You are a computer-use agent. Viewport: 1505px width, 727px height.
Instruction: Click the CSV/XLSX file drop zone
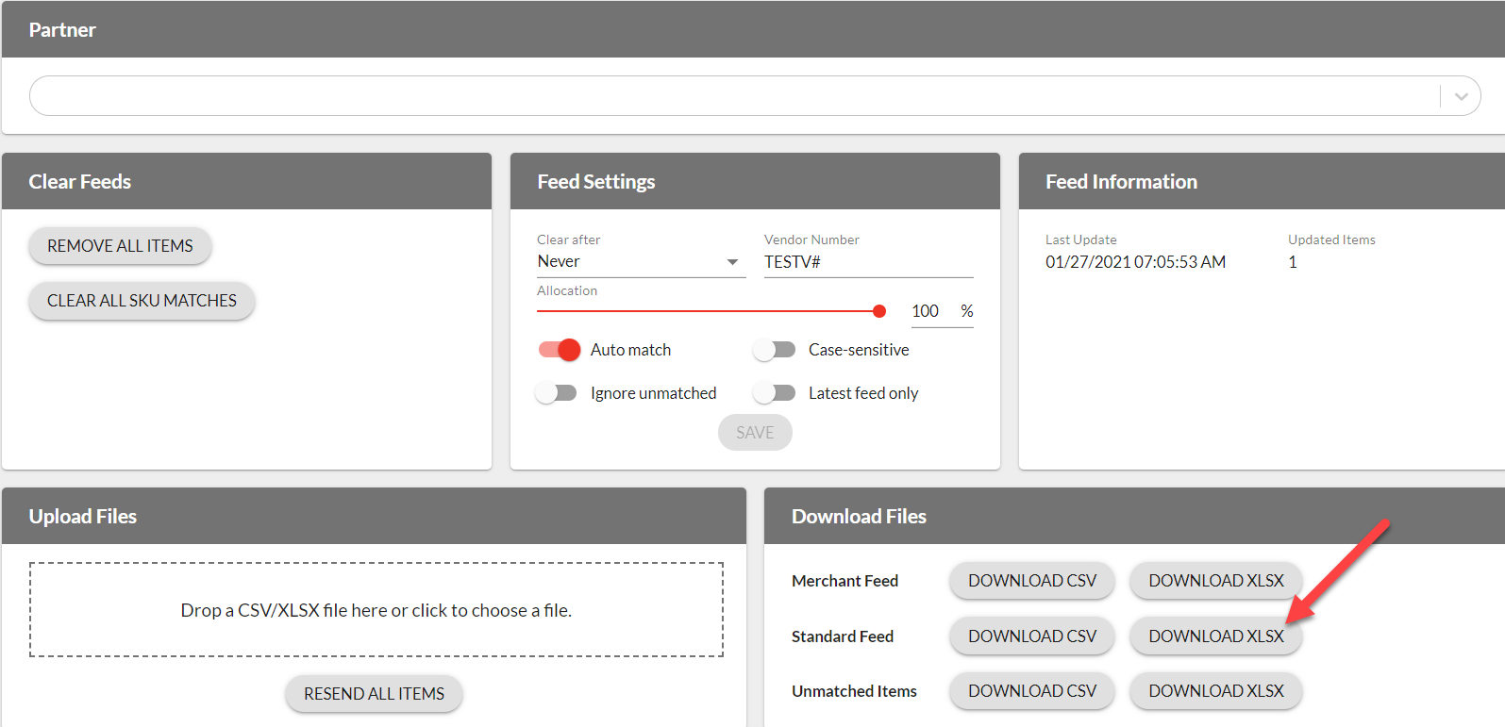376,610
